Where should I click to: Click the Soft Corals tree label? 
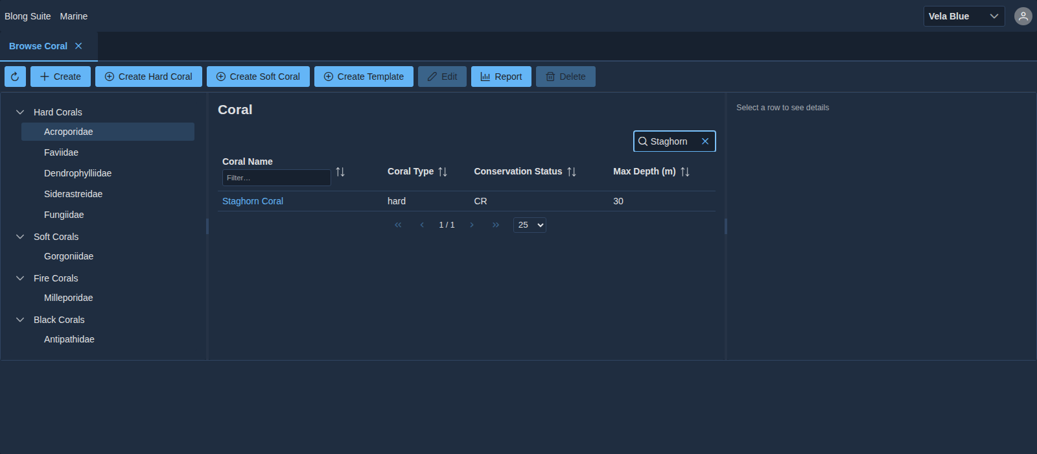pyautogui.click(x=56, y=237)
